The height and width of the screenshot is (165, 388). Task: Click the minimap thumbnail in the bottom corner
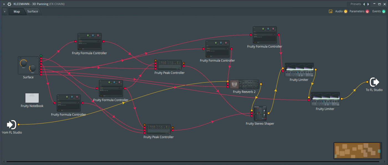coord(357,151)
